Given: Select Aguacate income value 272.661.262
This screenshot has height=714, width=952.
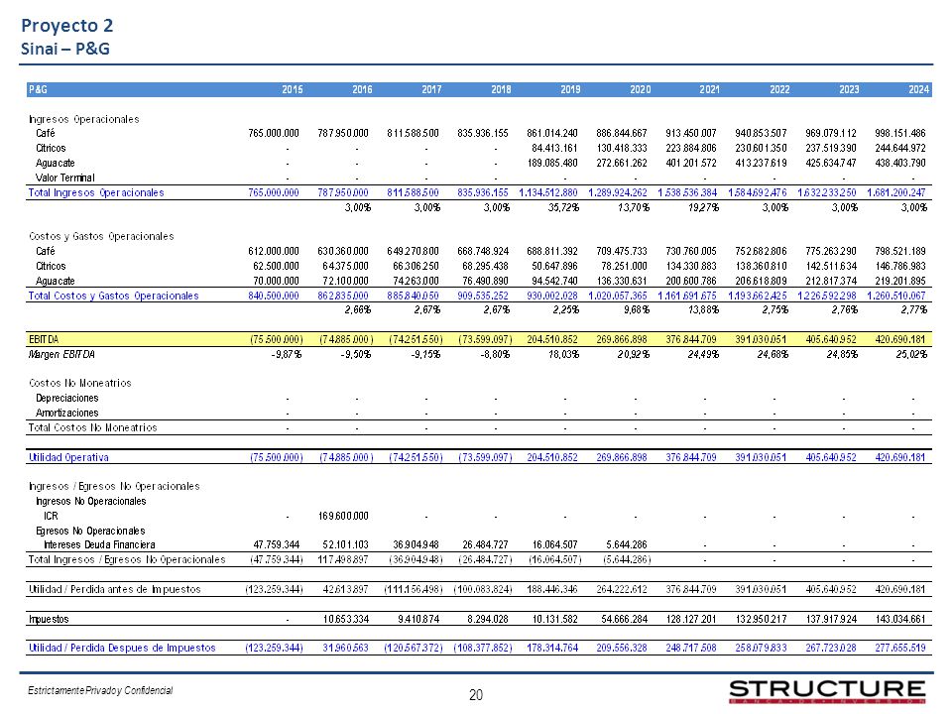Looking at the screenshot, I should pyautogui.click(x=621, y=163).
